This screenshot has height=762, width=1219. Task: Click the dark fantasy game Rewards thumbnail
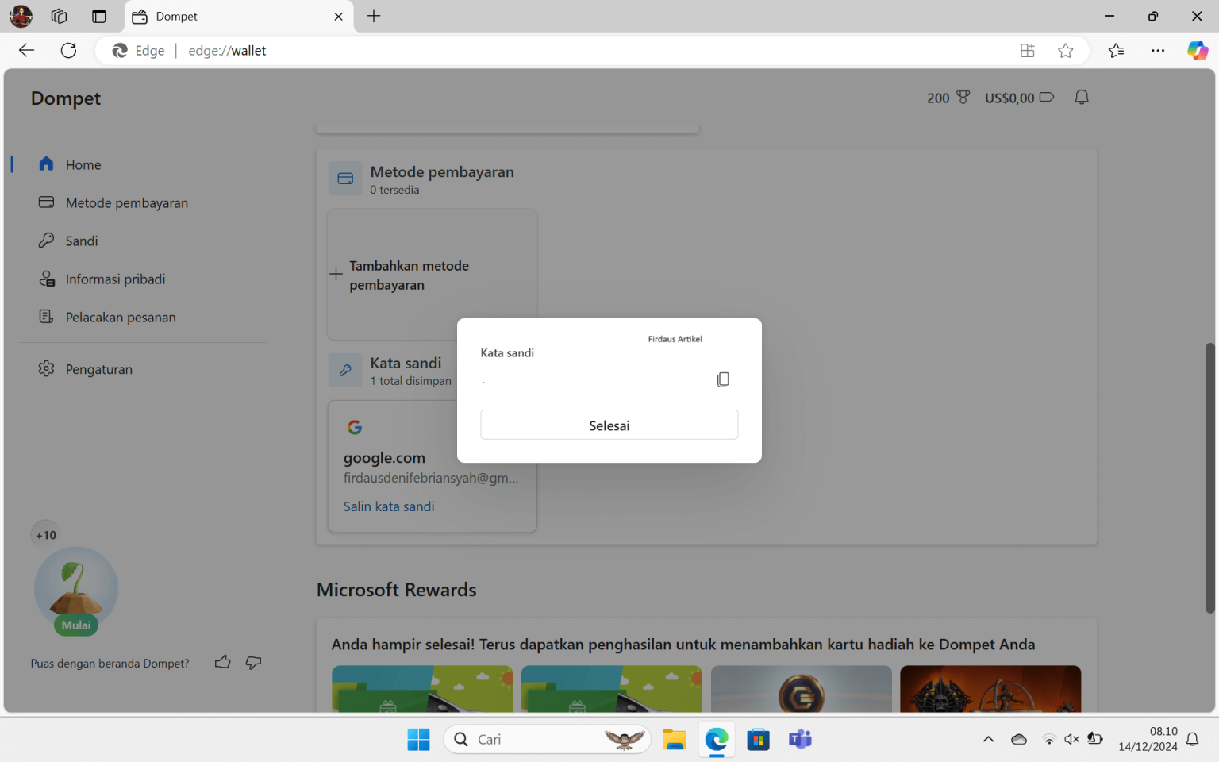click(990, 688)
